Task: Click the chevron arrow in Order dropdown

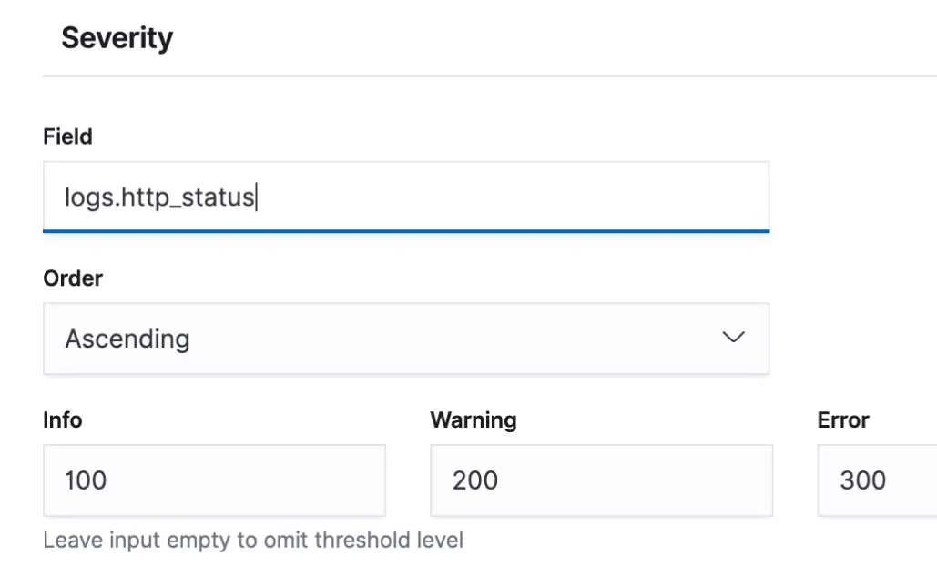Action: pos(733,338)
